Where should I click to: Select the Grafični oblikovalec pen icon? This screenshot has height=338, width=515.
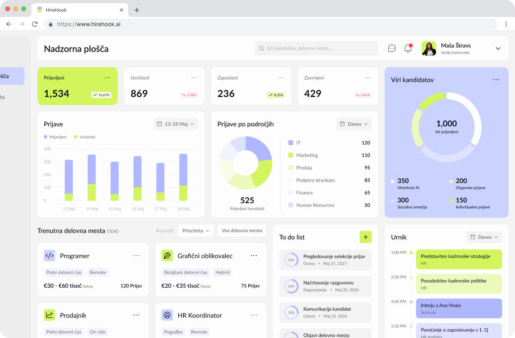pyautogui.click(x=167, y=255)
